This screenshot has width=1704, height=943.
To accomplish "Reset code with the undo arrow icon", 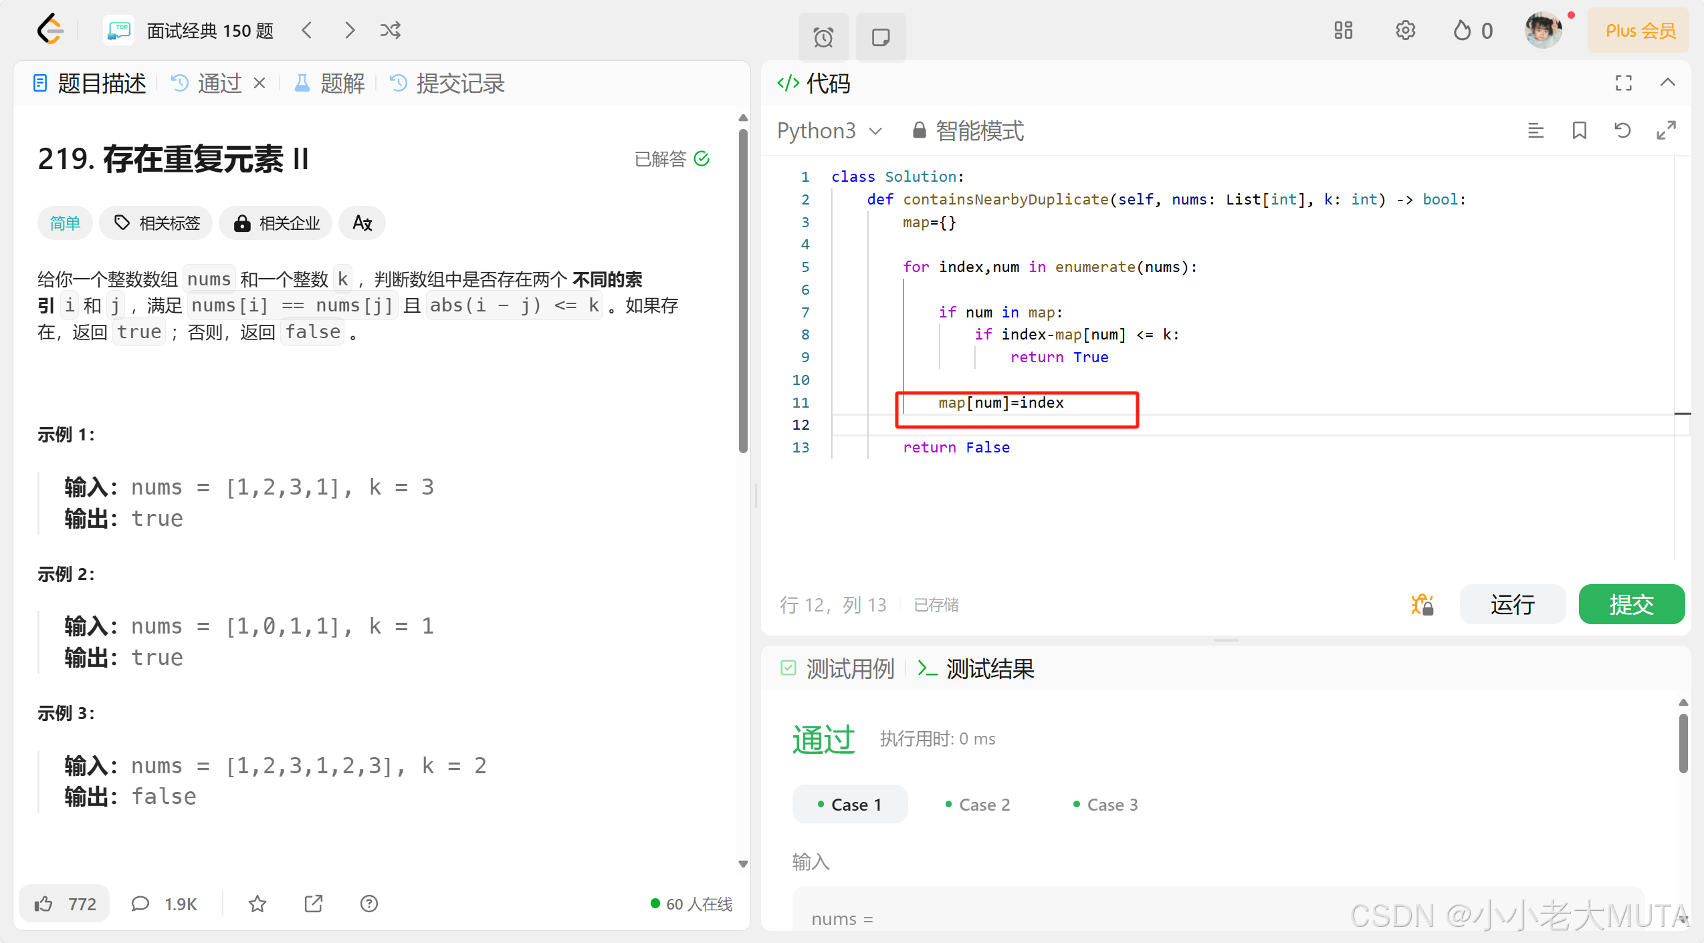I will (1622, 130).
